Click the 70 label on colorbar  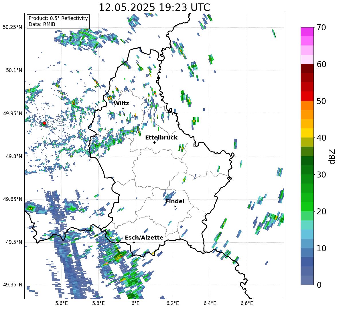click(321, 27)
